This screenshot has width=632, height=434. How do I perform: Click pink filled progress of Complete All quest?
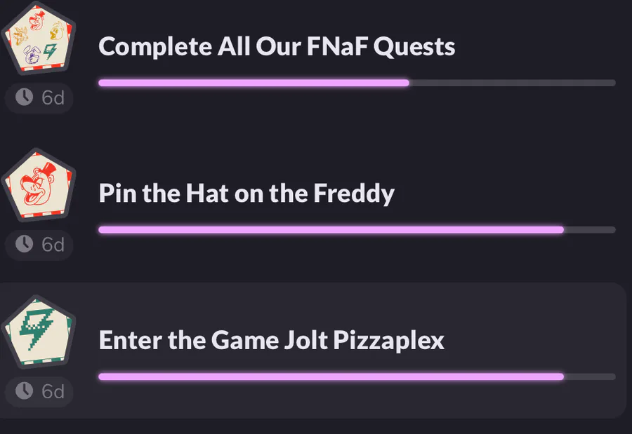[x=254, y=83]
